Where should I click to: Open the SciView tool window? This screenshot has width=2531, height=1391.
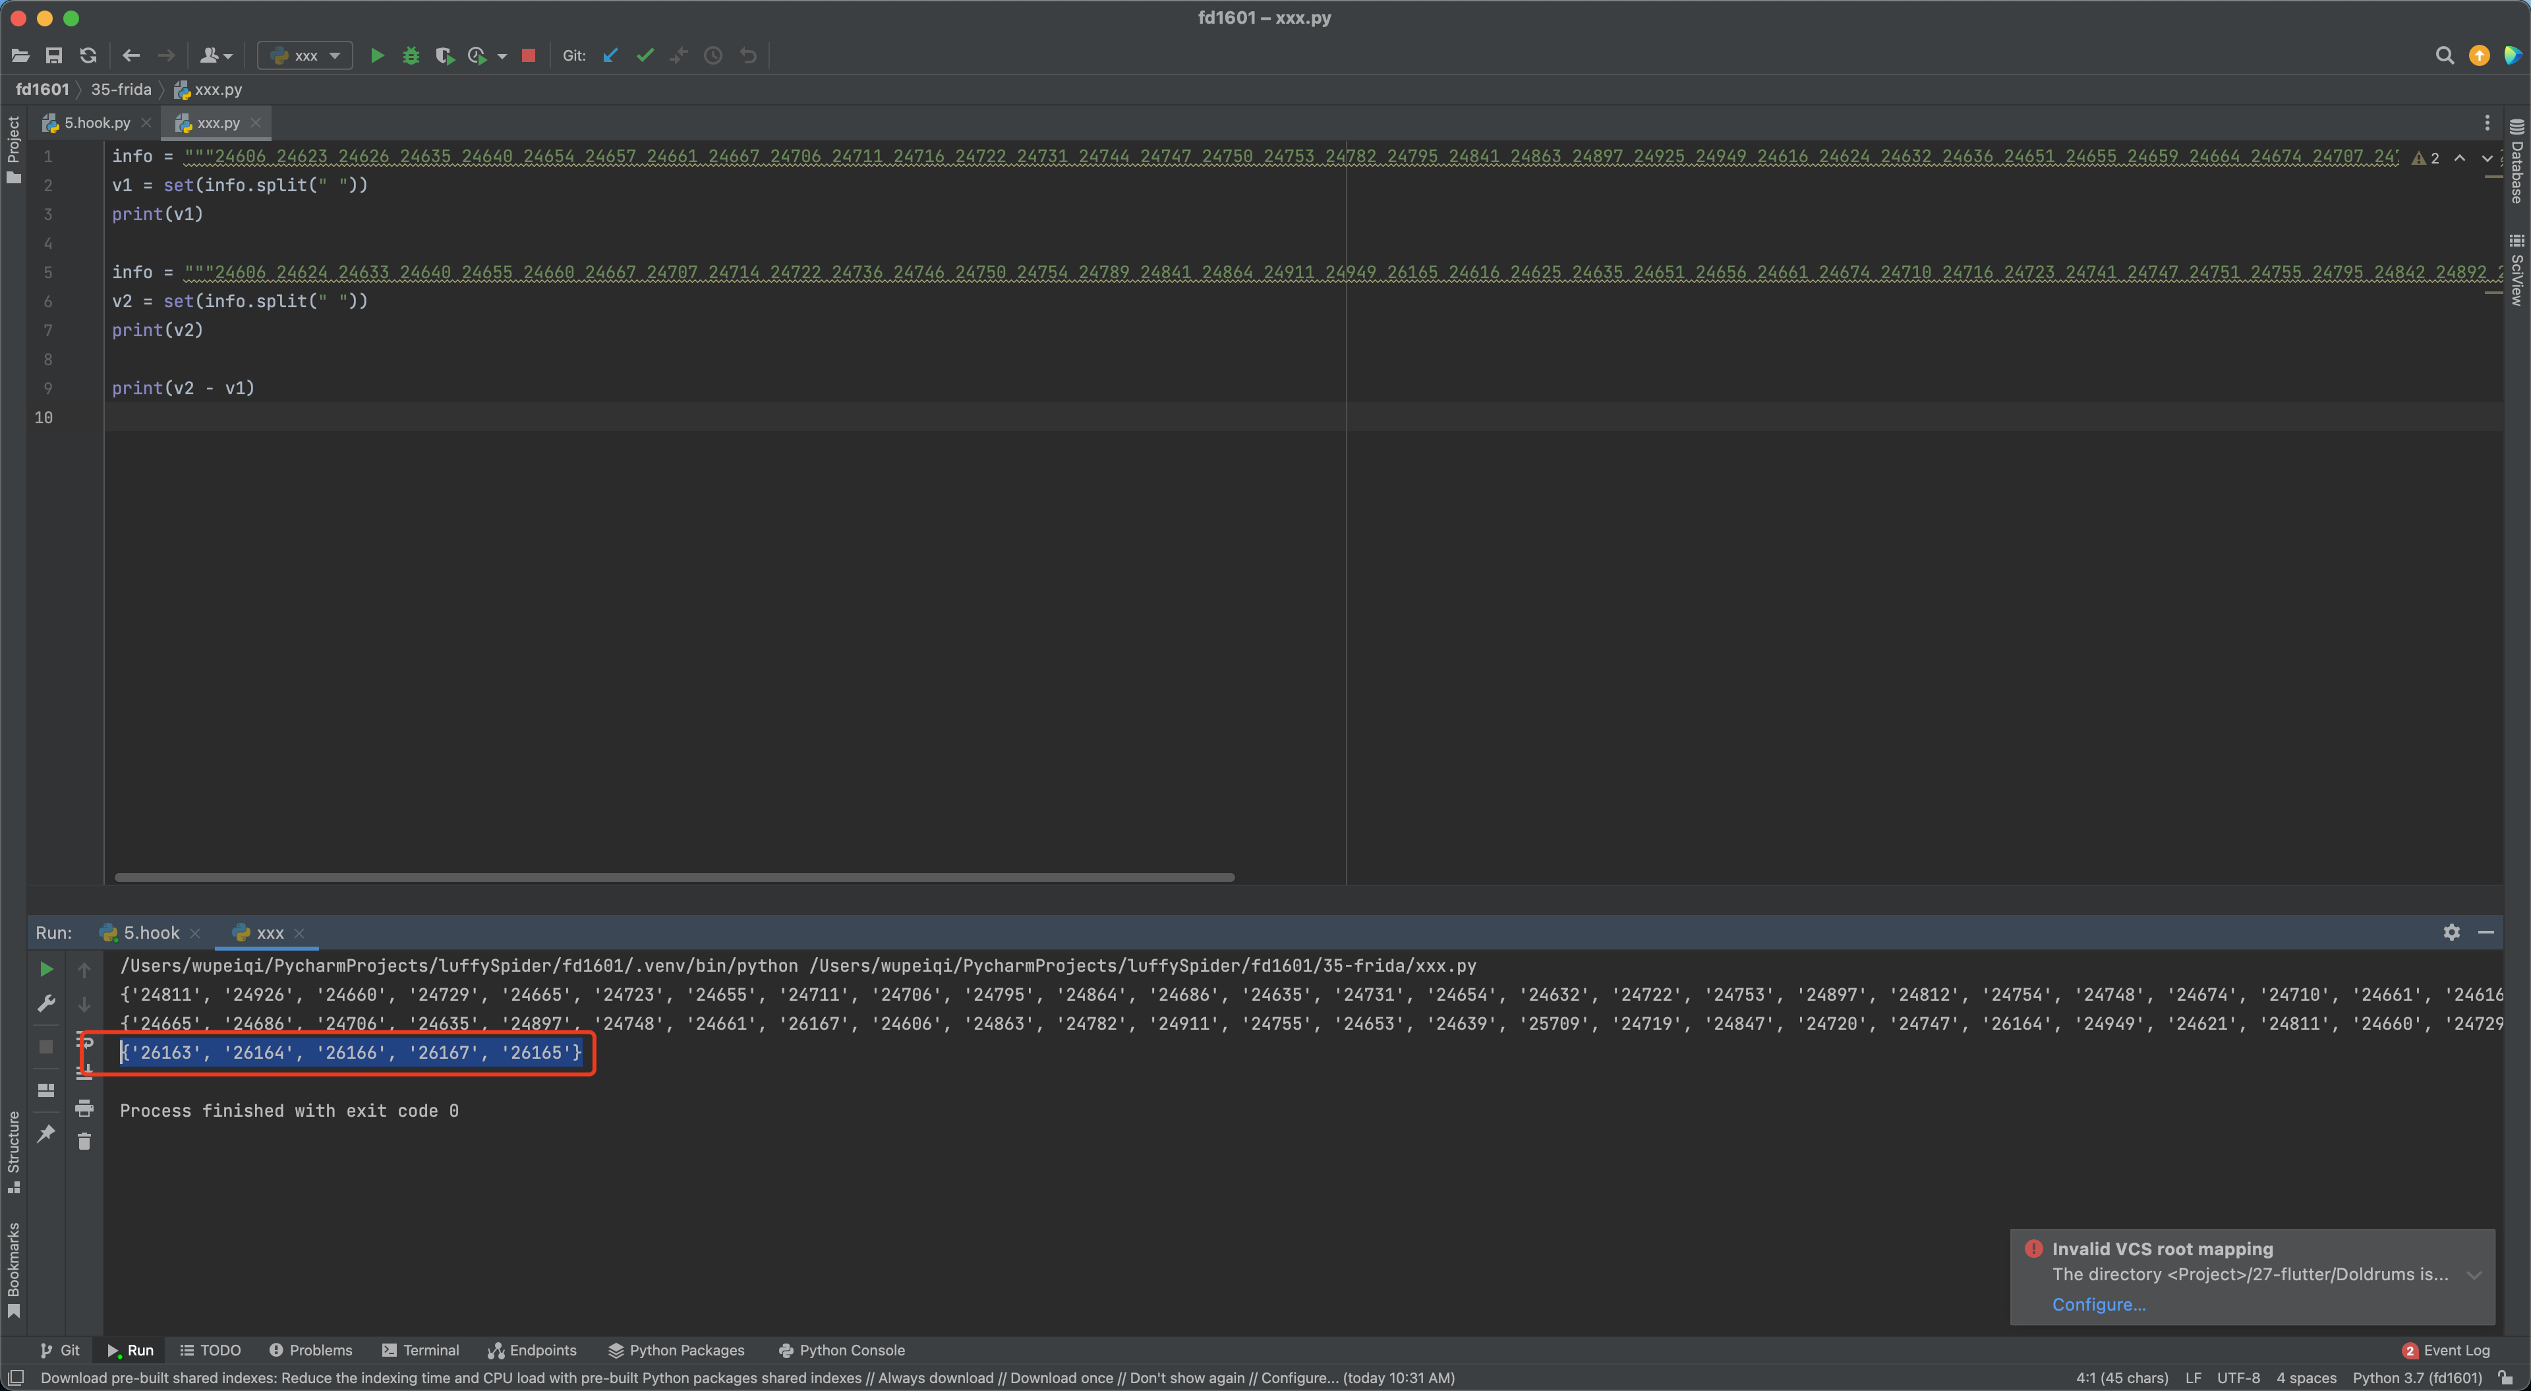pyautogui.click(x=2516, y=270)
